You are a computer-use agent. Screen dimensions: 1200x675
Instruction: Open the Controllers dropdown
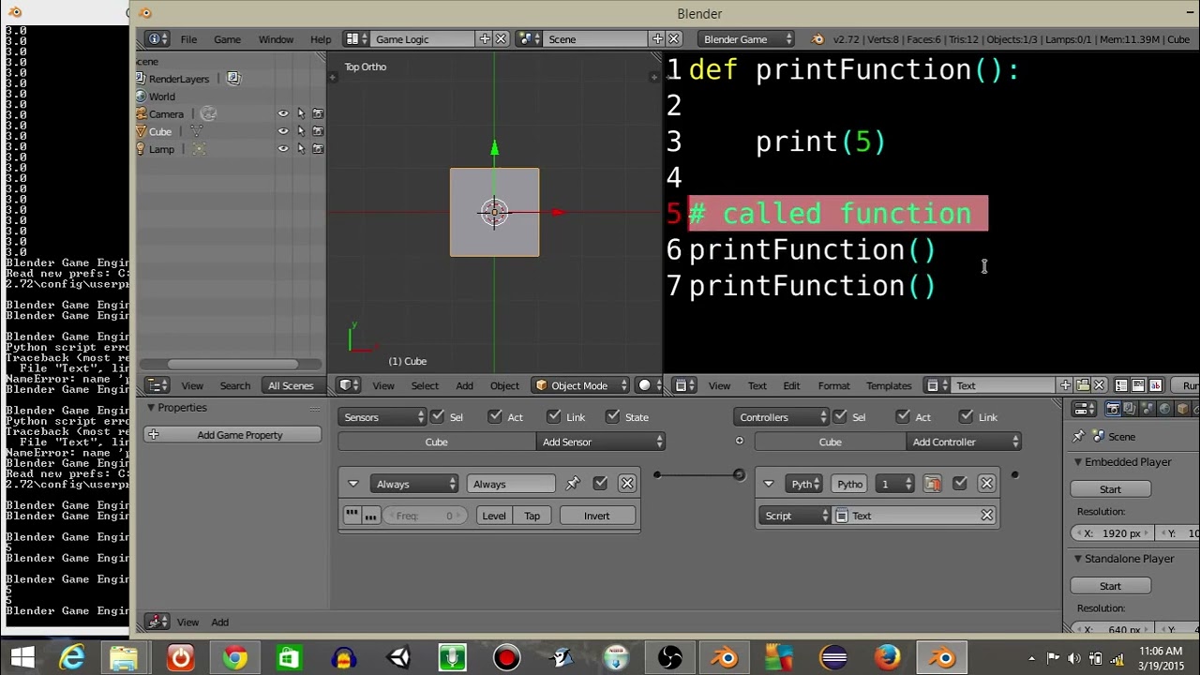[782, 417]
